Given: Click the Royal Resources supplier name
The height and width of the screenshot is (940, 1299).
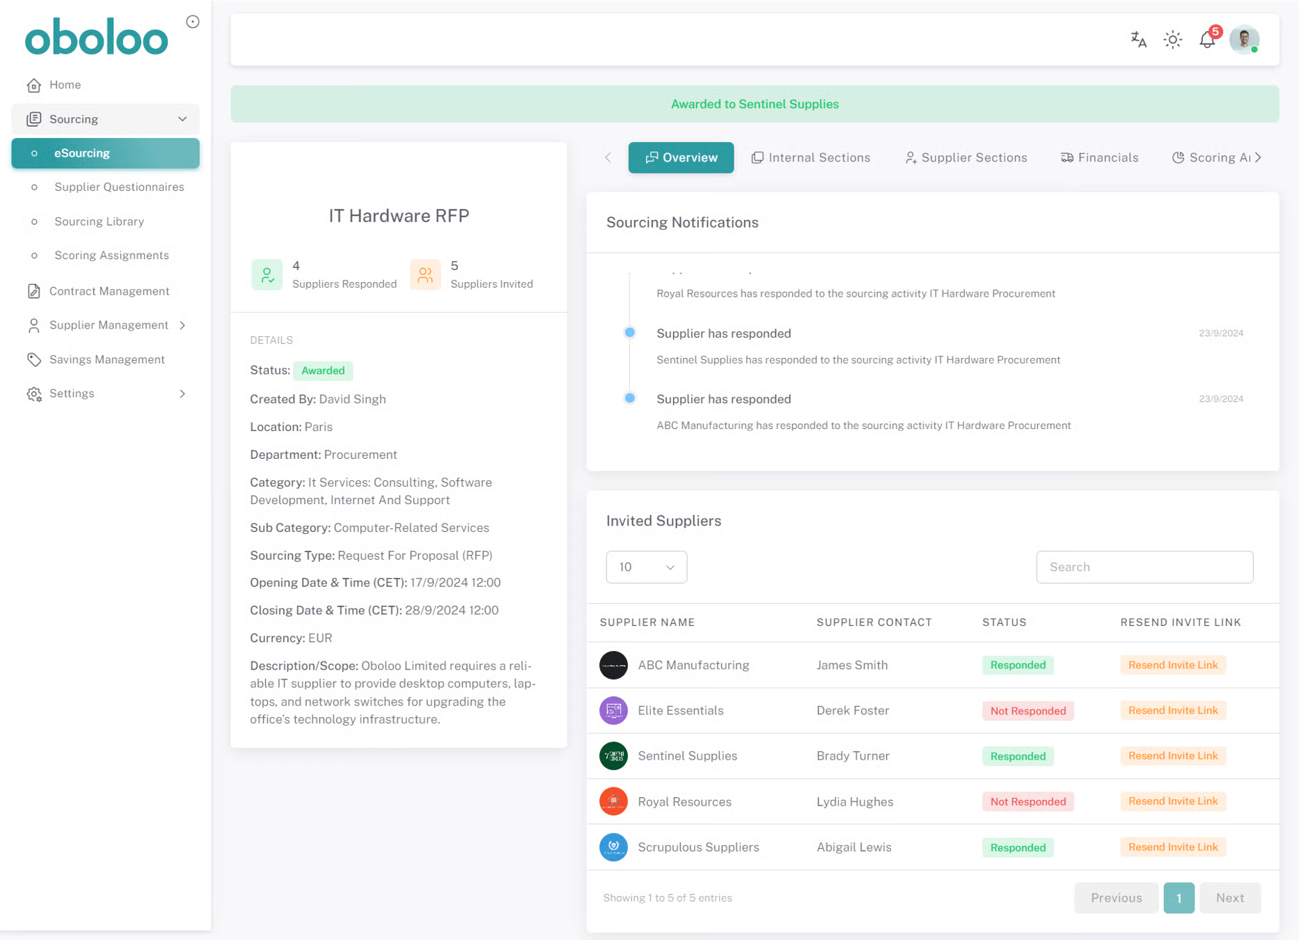Looking at the screenshot, I should click(x=684, y=801).
